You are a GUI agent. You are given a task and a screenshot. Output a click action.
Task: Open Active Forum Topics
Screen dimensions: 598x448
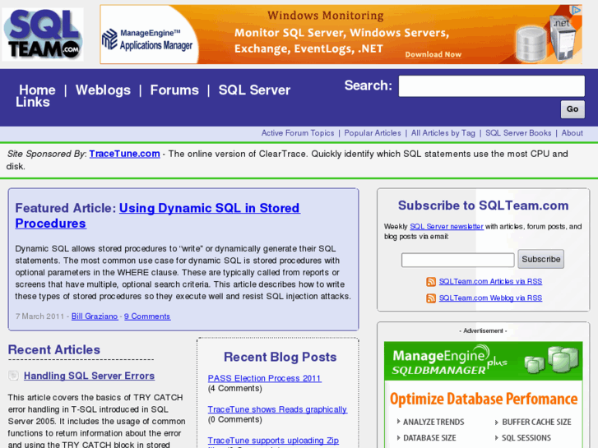tap(298, 133)
